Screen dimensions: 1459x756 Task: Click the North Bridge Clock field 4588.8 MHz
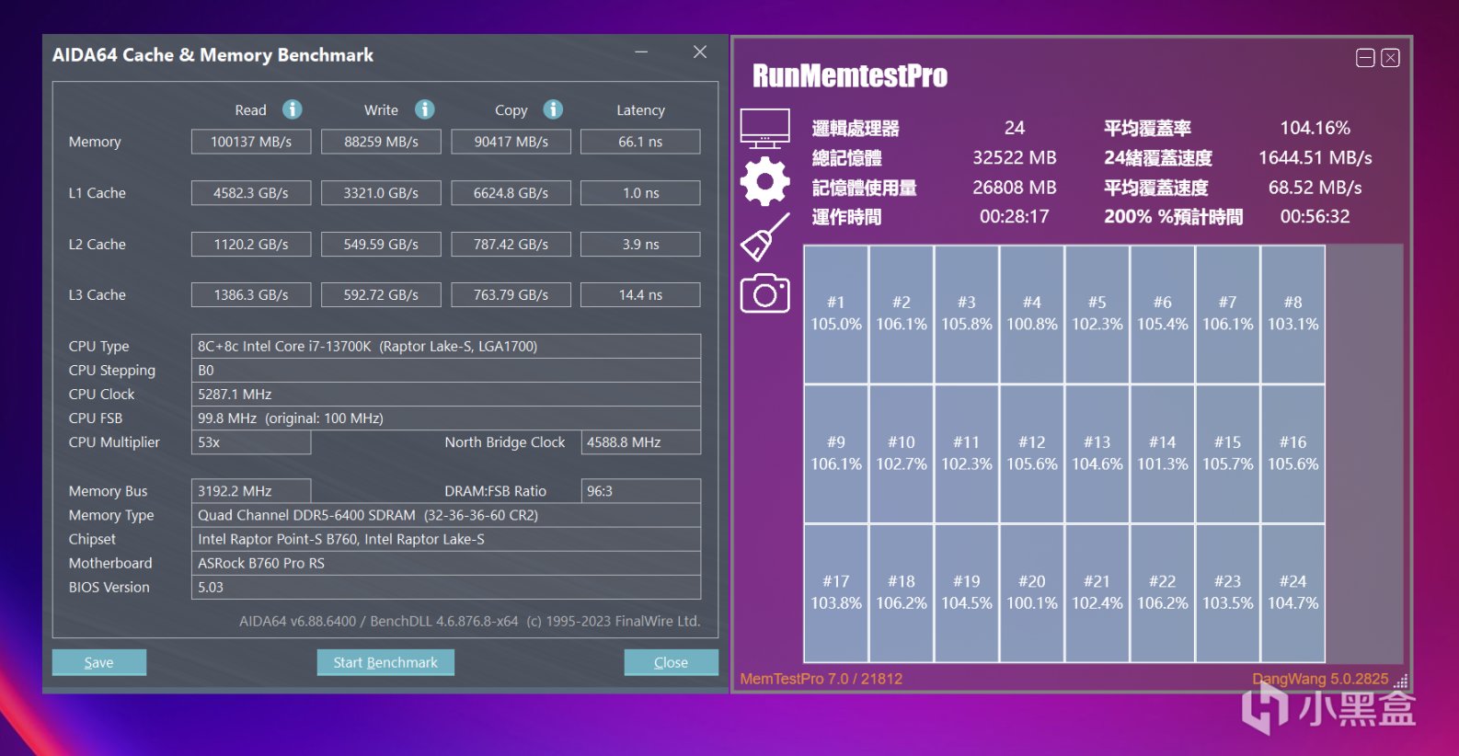coord(640,442)
